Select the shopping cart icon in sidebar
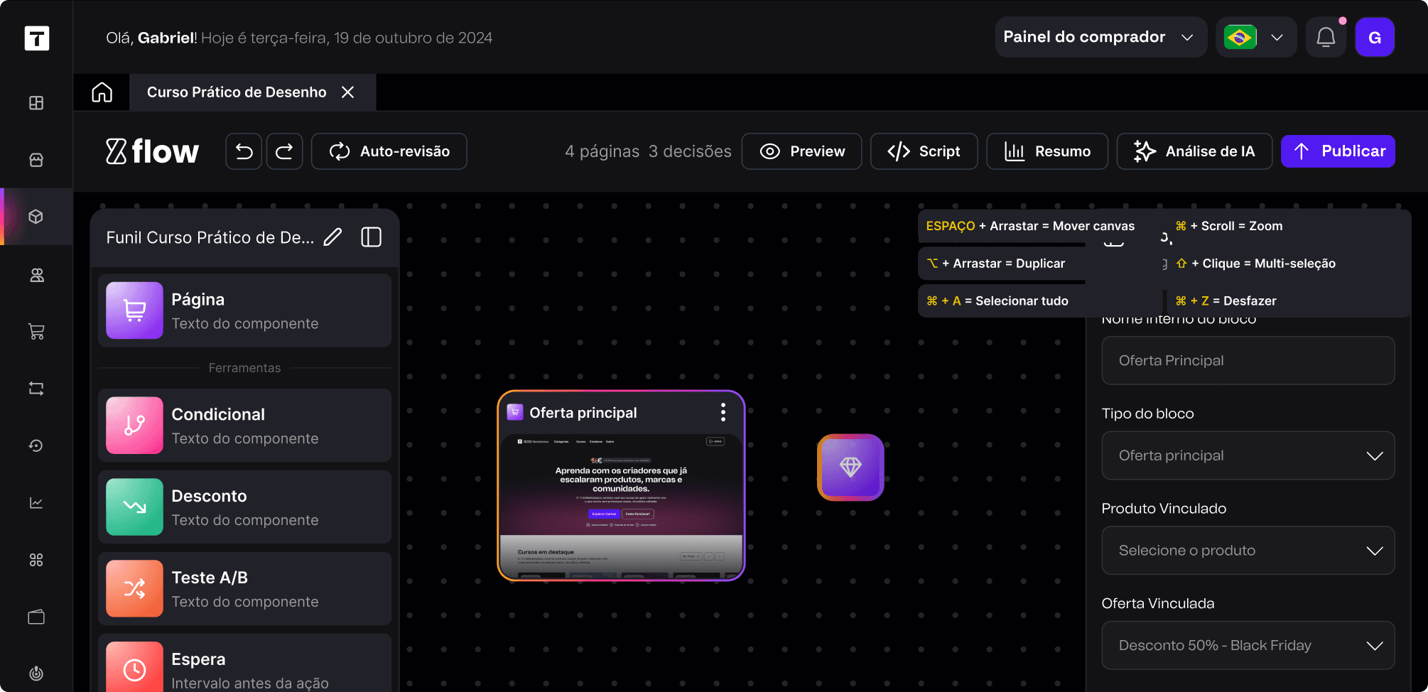1428x692 pixels. (36, 331)
